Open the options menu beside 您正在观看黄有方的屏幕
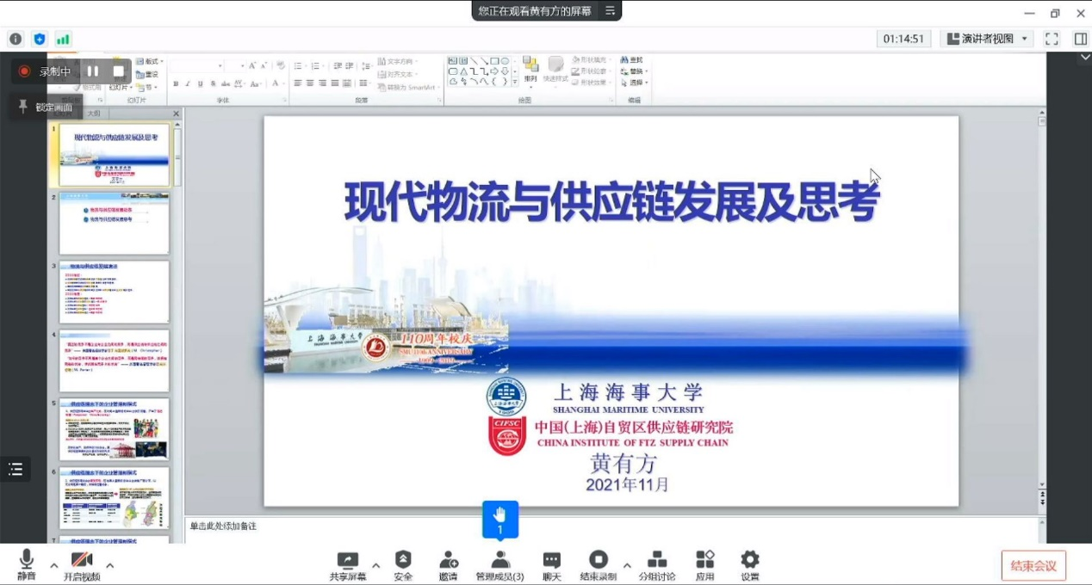This screenshot has width=1092, height=585. (610, 10)
